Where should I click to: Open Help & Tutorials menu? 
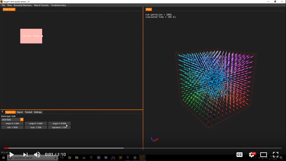click(x=41, y=5)
